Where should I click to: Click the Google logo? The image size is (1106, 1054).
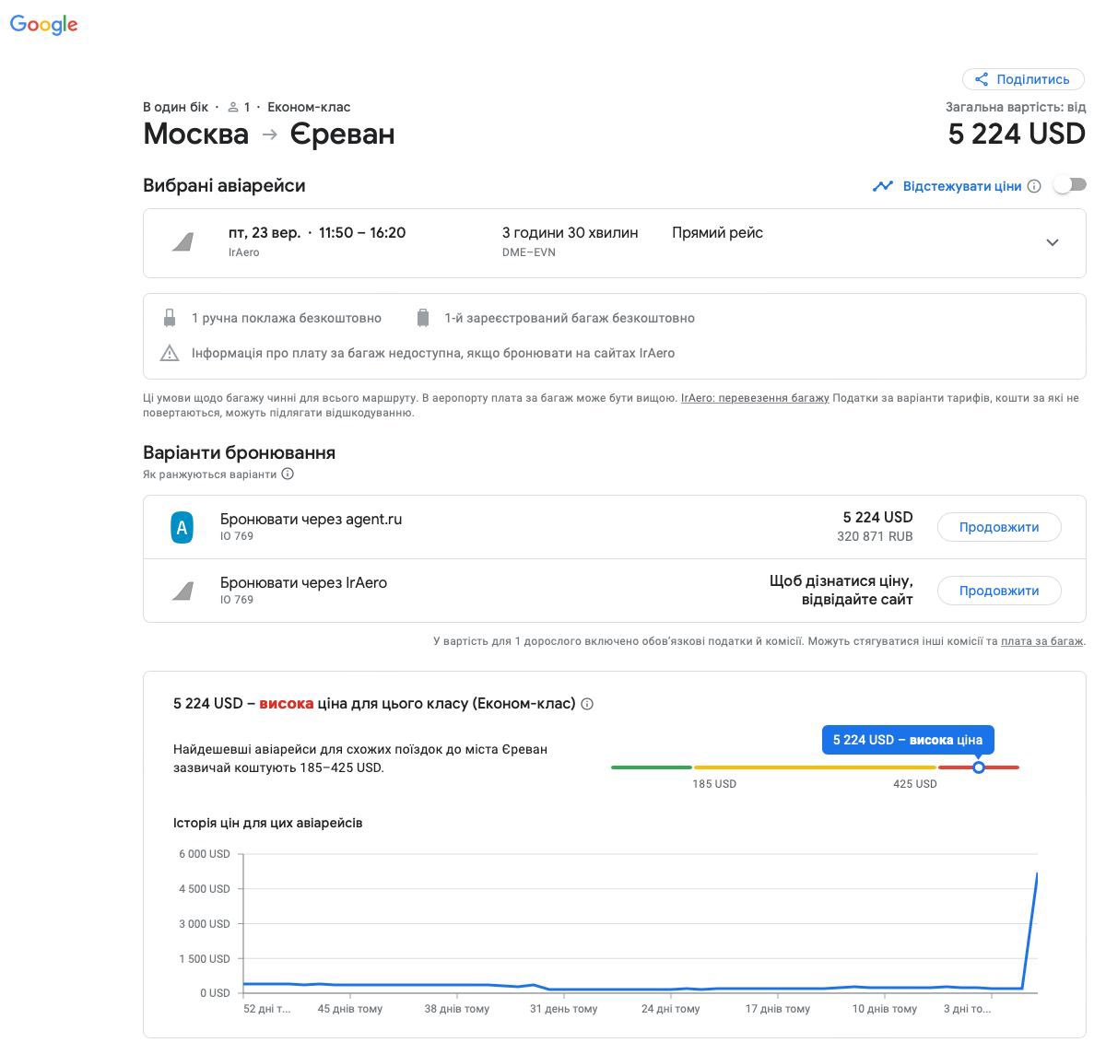coord(43,25)
